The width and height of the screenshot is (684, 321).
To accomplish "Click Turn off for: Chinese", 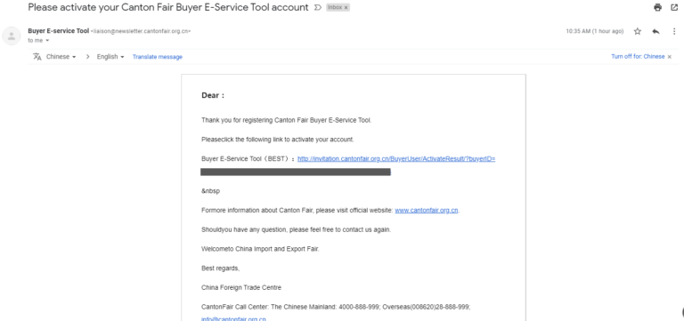I will 638,57.
